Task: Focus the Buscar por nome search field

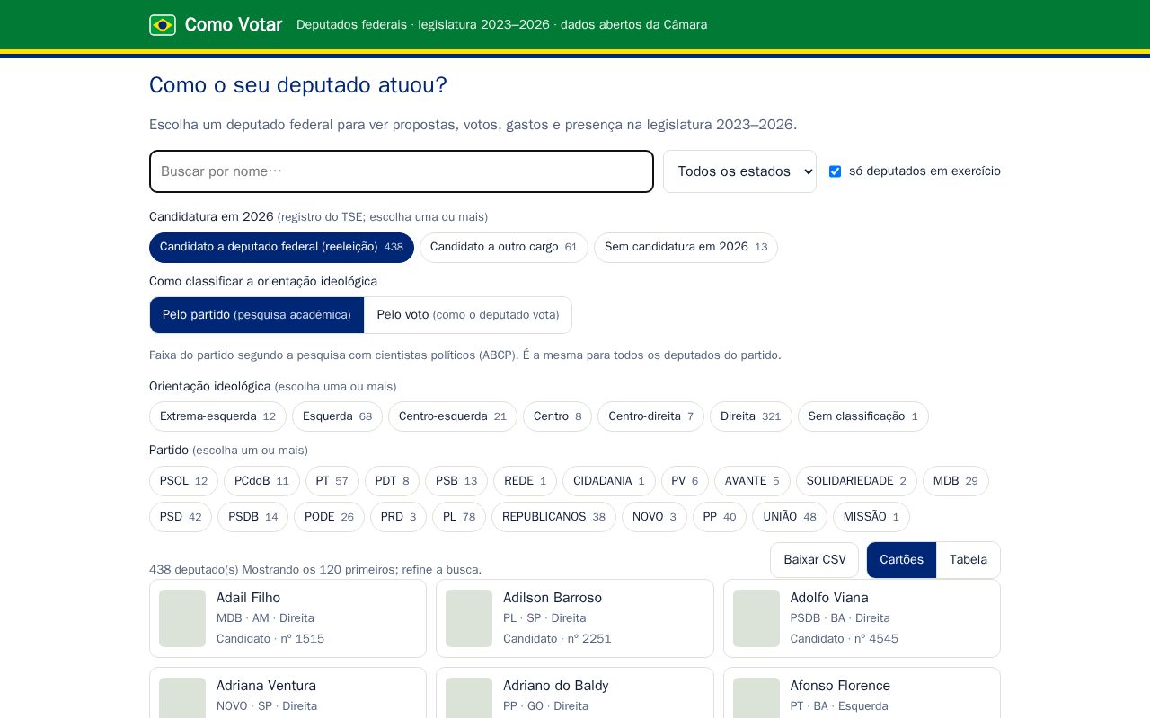Action: coord(402,171)
